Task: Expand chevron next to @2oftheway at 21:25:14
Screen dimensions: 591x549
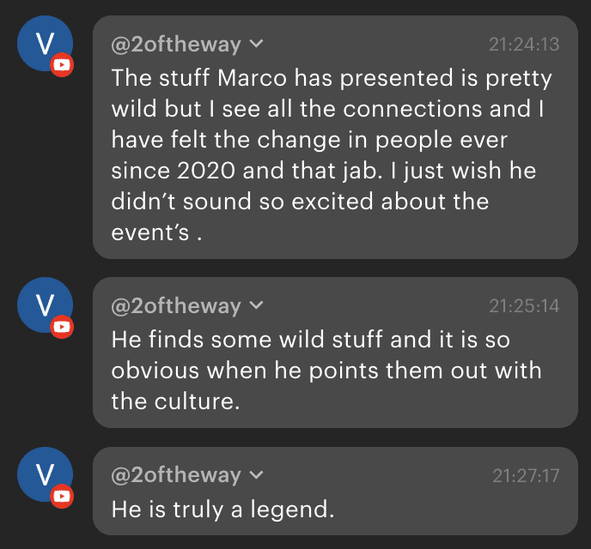Action: (x=256, y=306)
